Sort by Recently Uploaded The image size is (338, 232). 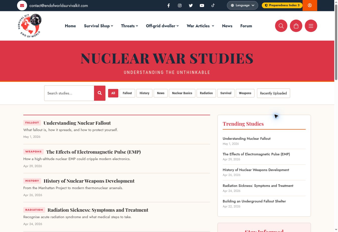point(273,93)
